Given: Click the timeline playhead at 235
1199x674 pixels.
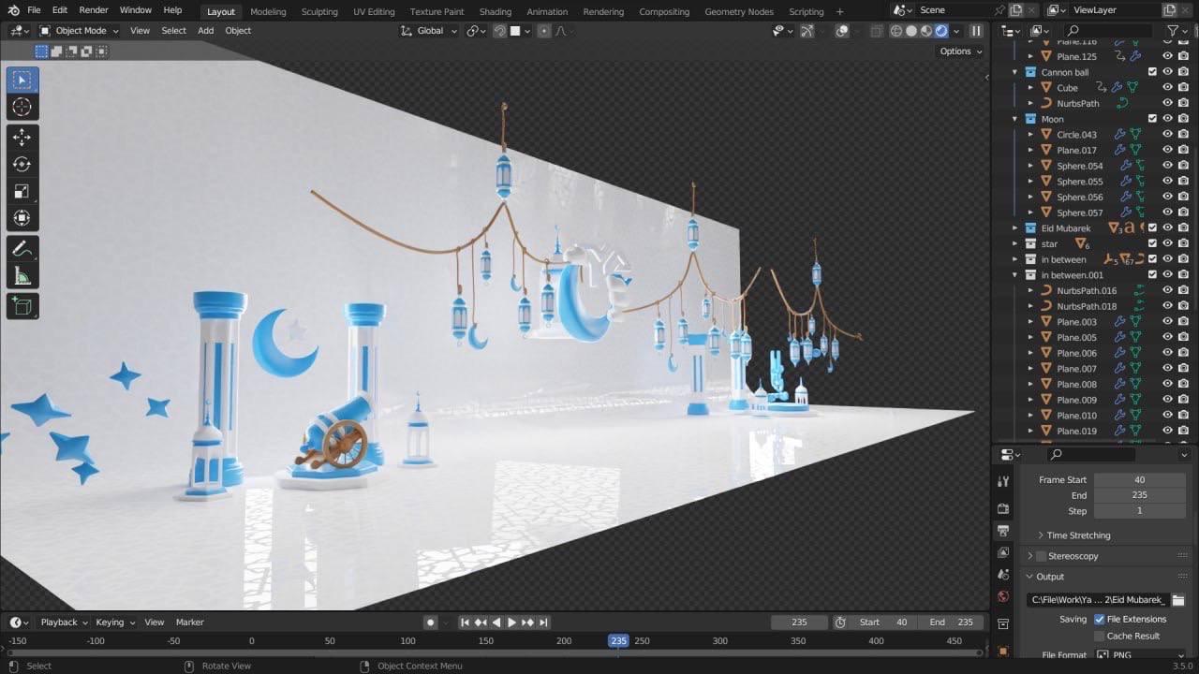Looking at the screenshot, I should click(618, 641).
